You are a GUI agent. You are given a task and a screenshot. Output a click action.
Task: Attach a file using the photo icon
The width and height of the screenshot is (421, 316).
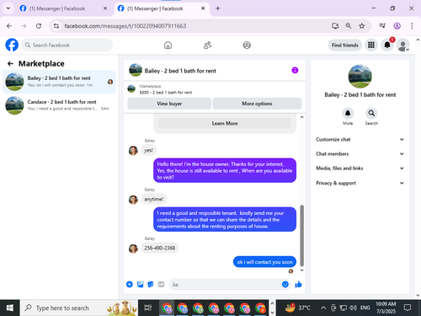click(140, 284)
